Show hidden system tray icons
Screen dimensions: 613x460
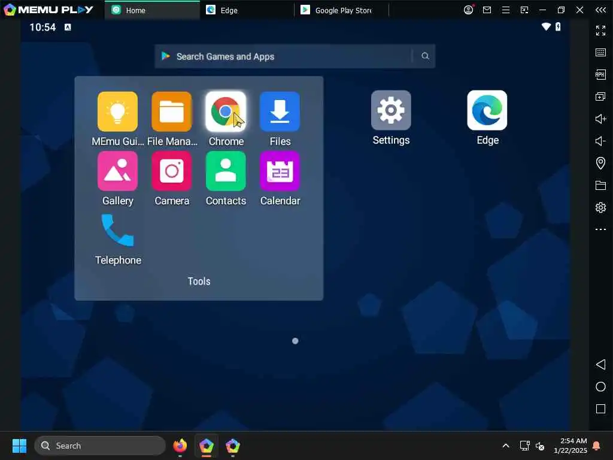(505, 446)
